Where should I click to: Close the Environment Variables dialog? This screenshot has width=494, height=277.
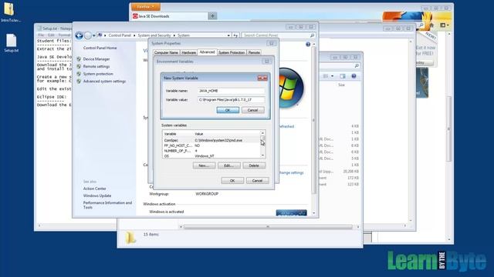pos(266,62)
